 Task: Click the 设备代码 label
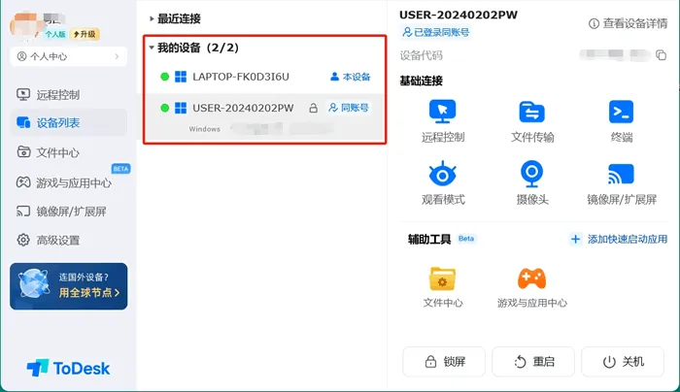(x=421, y=55)
